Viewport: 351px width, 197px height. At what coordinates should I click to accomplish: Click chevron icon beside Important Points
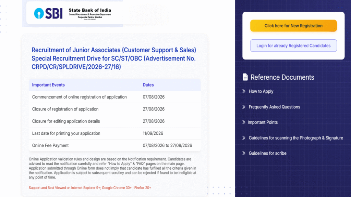point(244,122)
